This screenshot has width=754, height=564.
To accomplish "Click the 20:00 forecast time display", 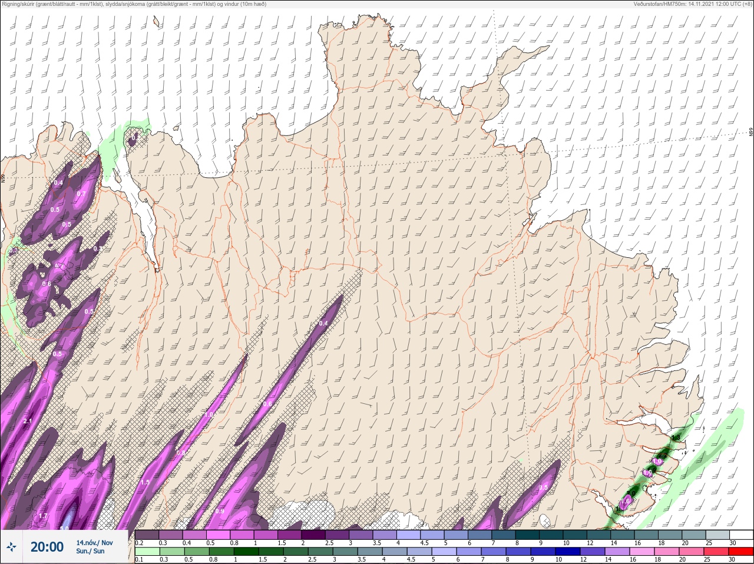I will click(47, 547).
